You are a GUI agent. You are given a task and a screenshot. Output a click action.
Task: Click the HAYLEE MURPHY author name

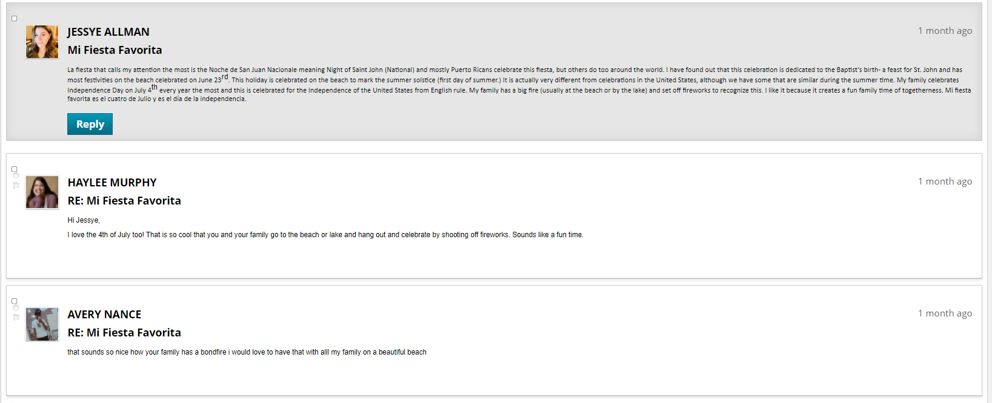[112, 183]
